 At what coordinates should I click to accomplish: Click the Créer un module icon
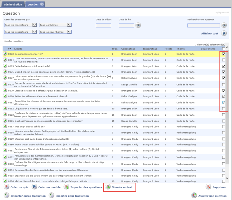[x=34, y=187]
